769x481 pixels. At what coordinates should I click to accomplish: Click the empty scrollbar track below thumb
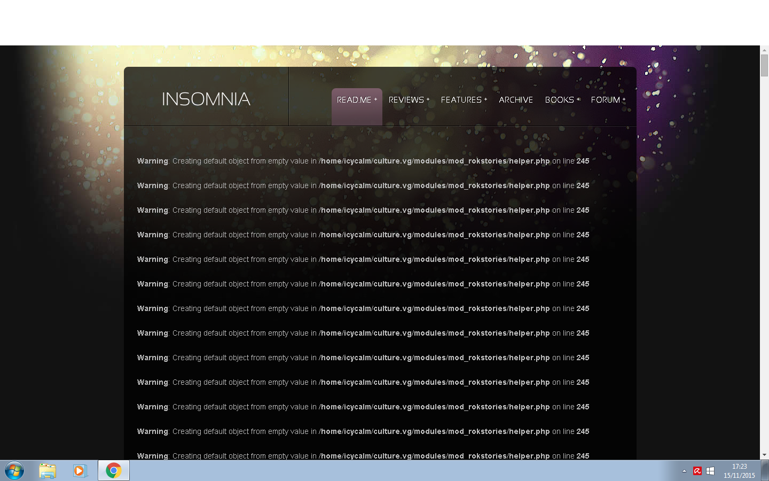pos(764,267)
